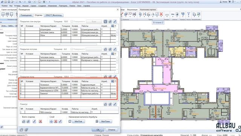Add new layer in Слой group

coord(51,122)
